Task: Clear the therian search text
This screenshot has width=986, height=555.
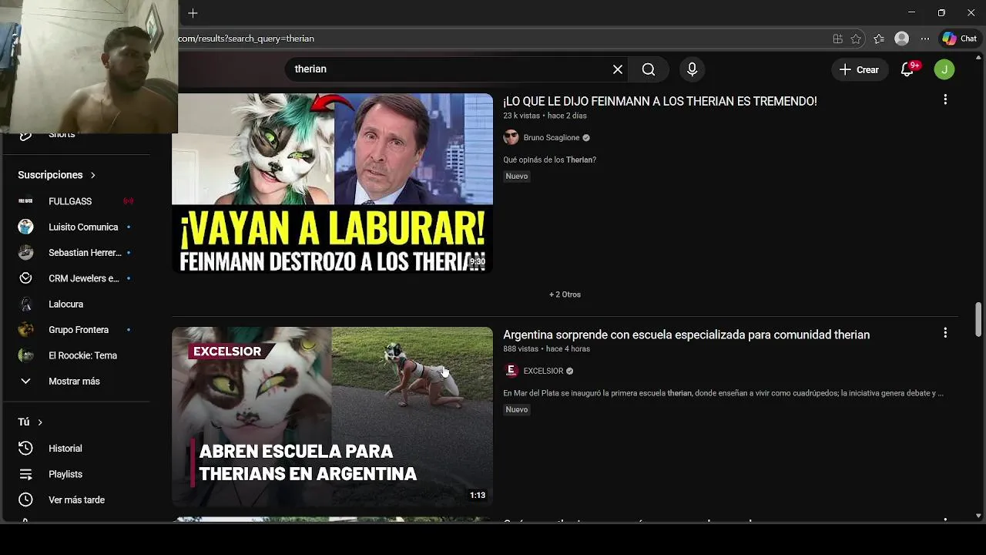Action: [x=618, y=69]
